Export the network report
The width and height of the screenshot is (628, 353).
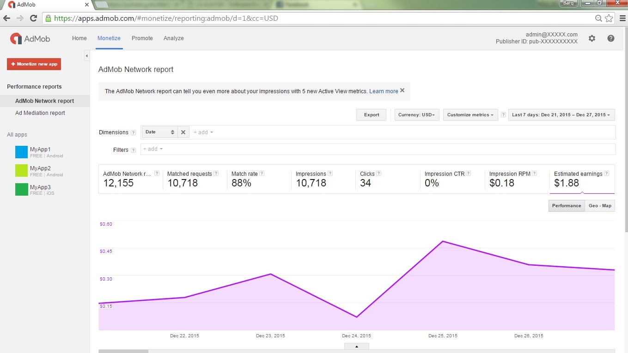(371, 115)
